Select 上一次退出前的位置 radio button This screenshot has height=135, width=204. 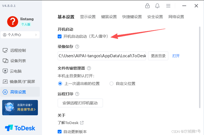click(x=60, y=84)
